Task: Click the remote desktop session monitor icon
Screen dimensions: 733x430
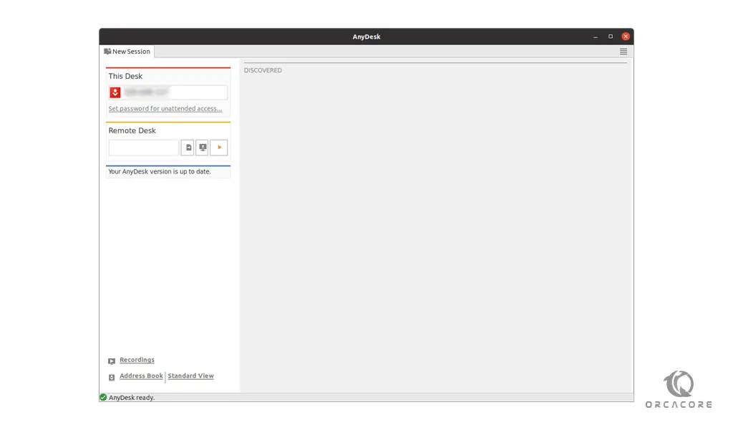Action: click(203, 147)
